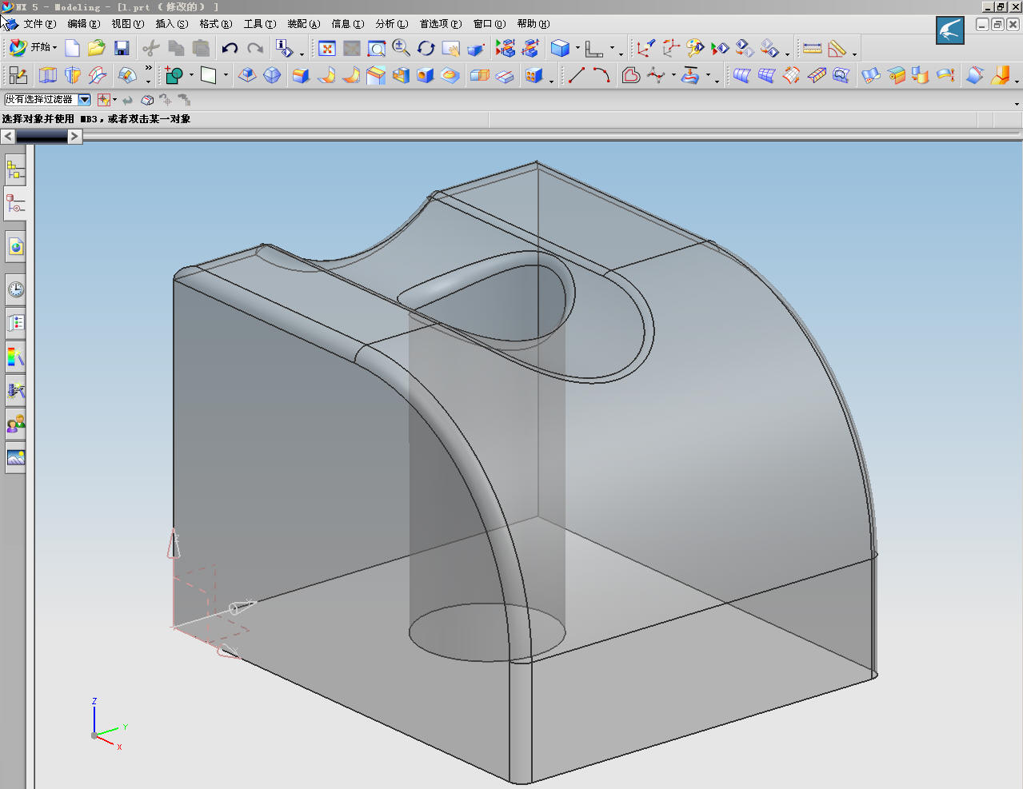Select the straight Line curve tool
1023x789 pixels.
(576, 75)
